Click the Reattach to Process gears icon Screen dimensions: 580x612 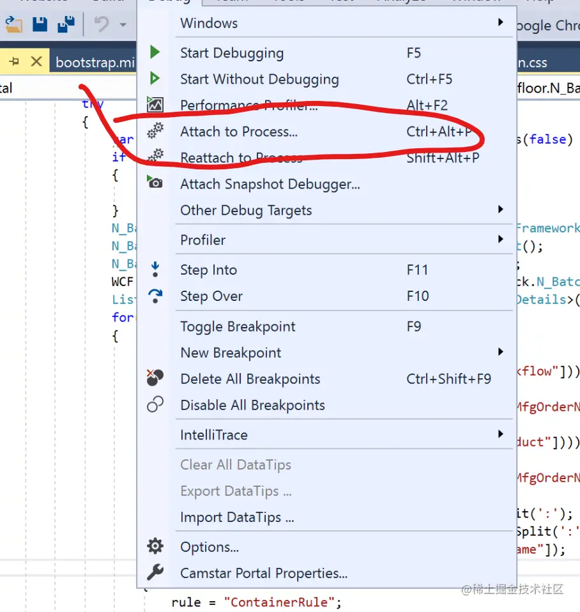(x=156, y=156)
